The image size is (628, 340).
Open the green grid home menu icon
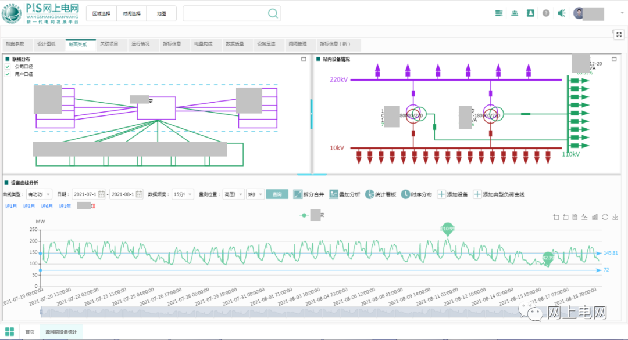pos(10,332)
